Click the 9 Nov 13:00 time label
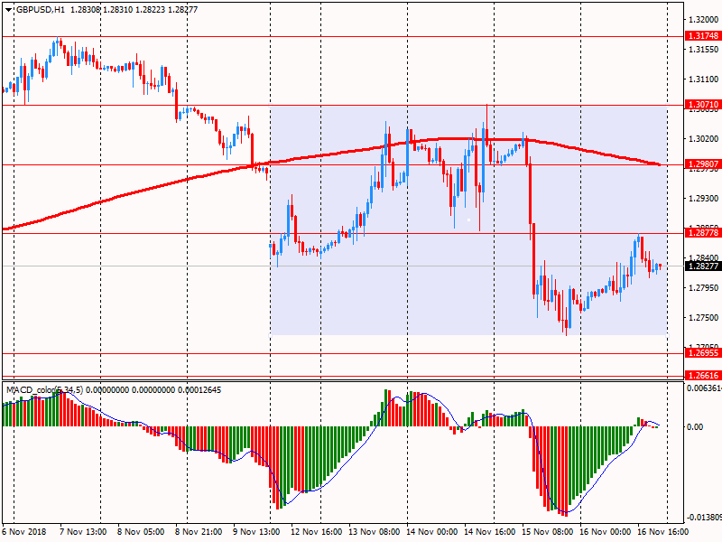Viewport: 722px width, 542px height. tap(256, 531)
